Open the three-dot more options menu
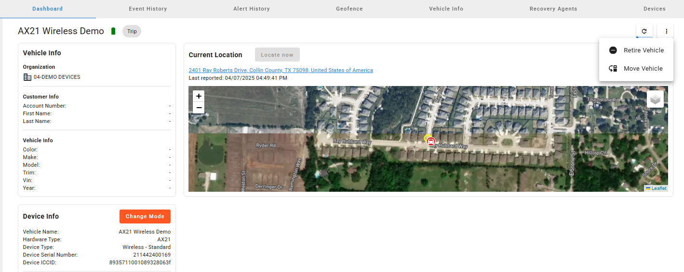The image size is (684, 272). 667,31
